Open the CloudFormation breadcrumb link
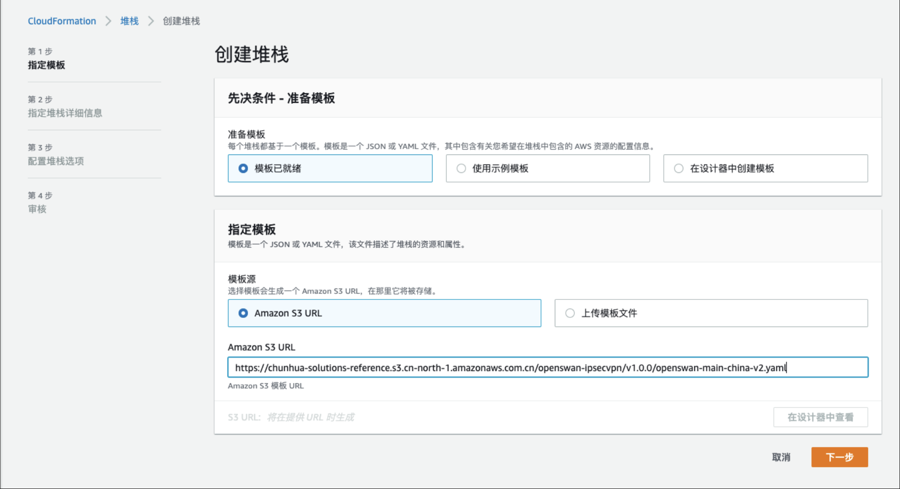The image size is (900, 489). 62,21
